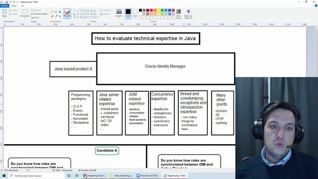This screenshot has width=318, height=179.
Task: Click the Redo arrow in title bar
Action: [14, 2]
